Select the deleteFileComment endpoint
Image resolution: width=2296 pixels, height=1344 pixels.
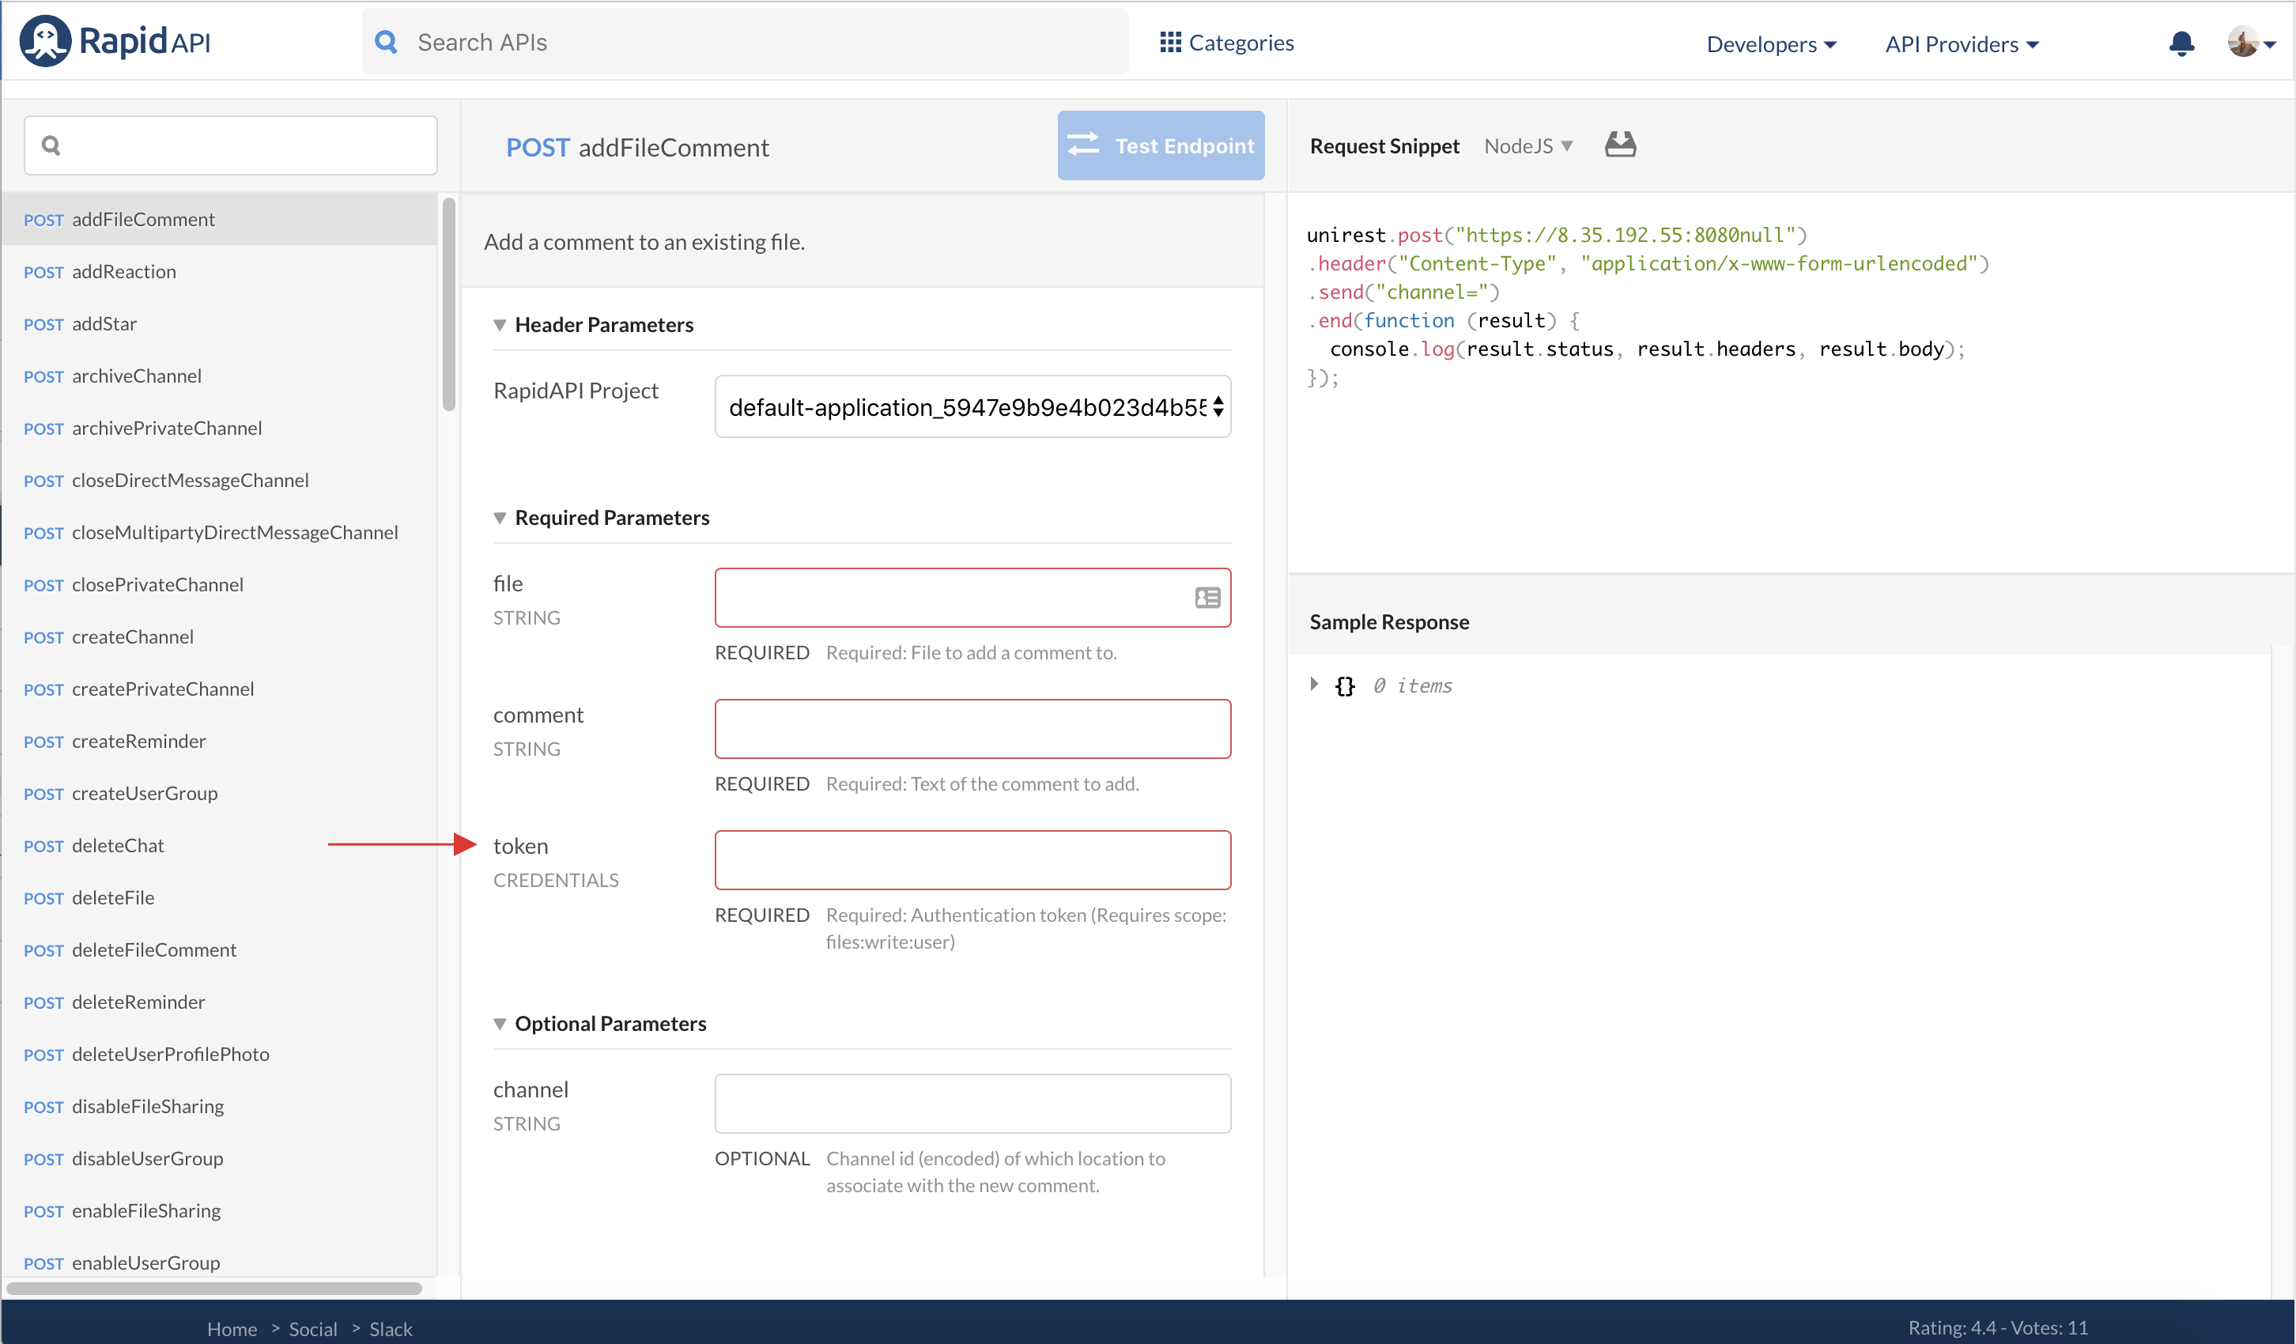click(153, 949)
